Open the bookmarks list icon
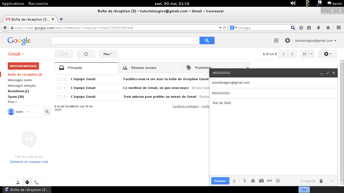Image resolution: width=344 pixels, height=193 pixels. tap(309, 28)
